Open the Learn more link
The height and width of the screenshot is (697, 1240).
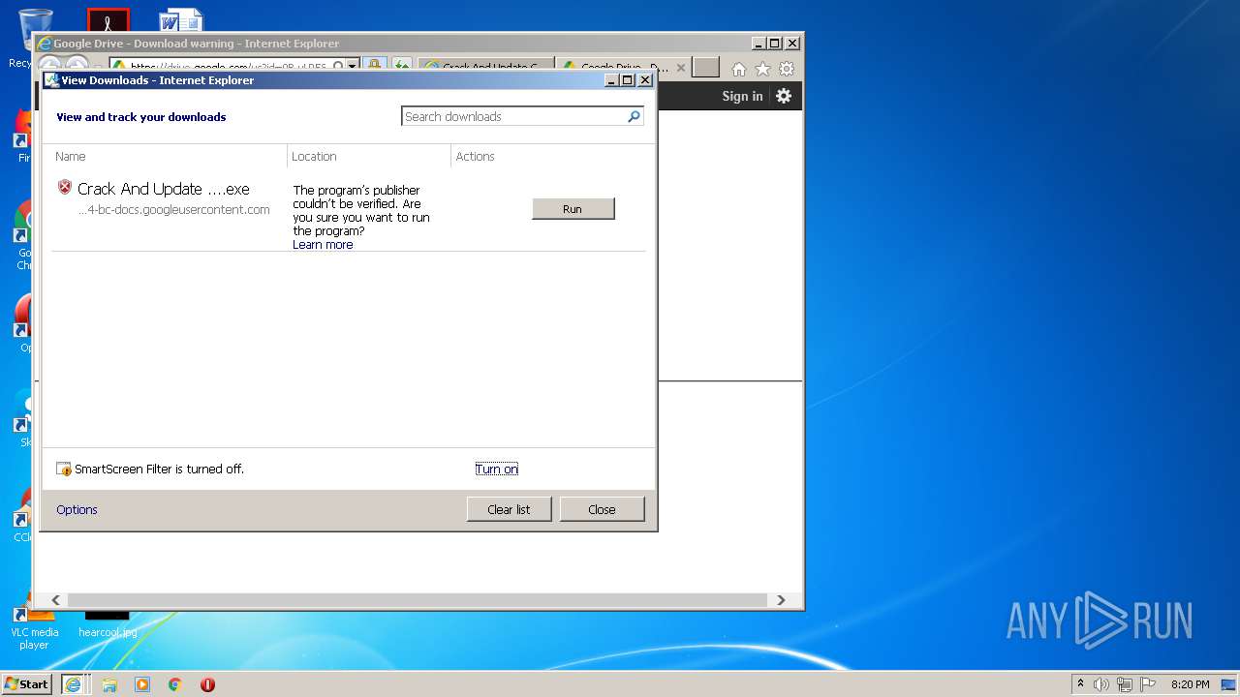(323, 245)
